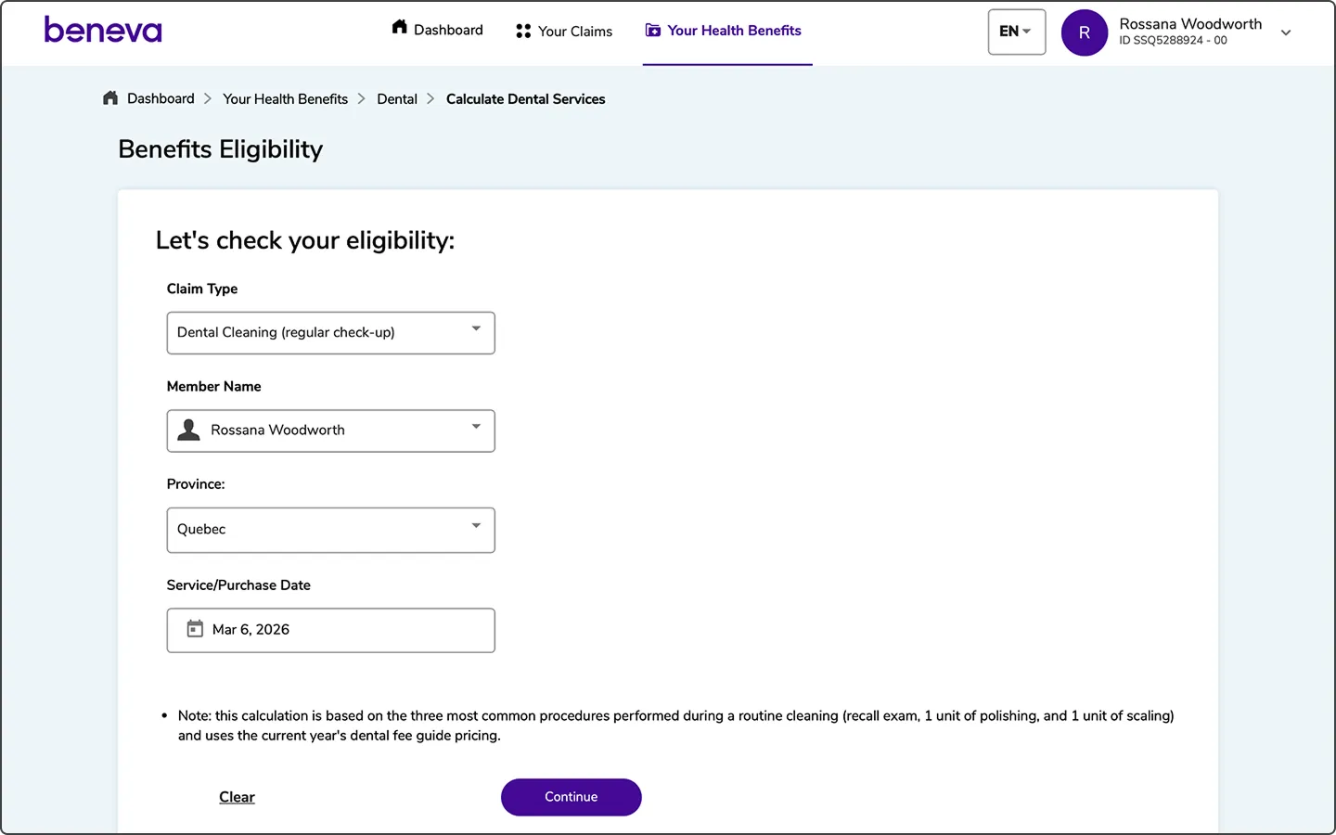Click the Your Health Benefits folder icon
The image size is (1336, 835).
point(653,31)
